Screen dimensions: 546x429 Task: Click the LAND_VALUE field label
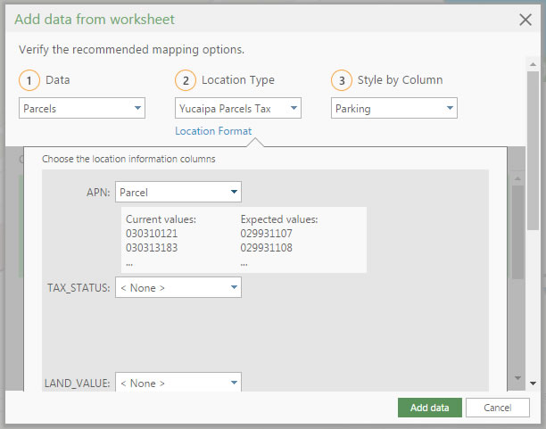tap(78, 383)
